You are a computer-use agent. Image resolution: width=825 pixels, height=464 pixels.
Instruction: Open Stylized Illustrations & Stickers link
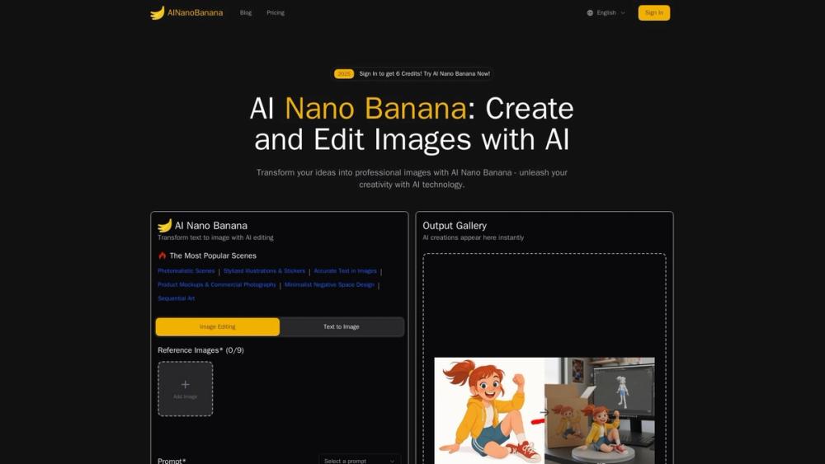click(264, 271)
